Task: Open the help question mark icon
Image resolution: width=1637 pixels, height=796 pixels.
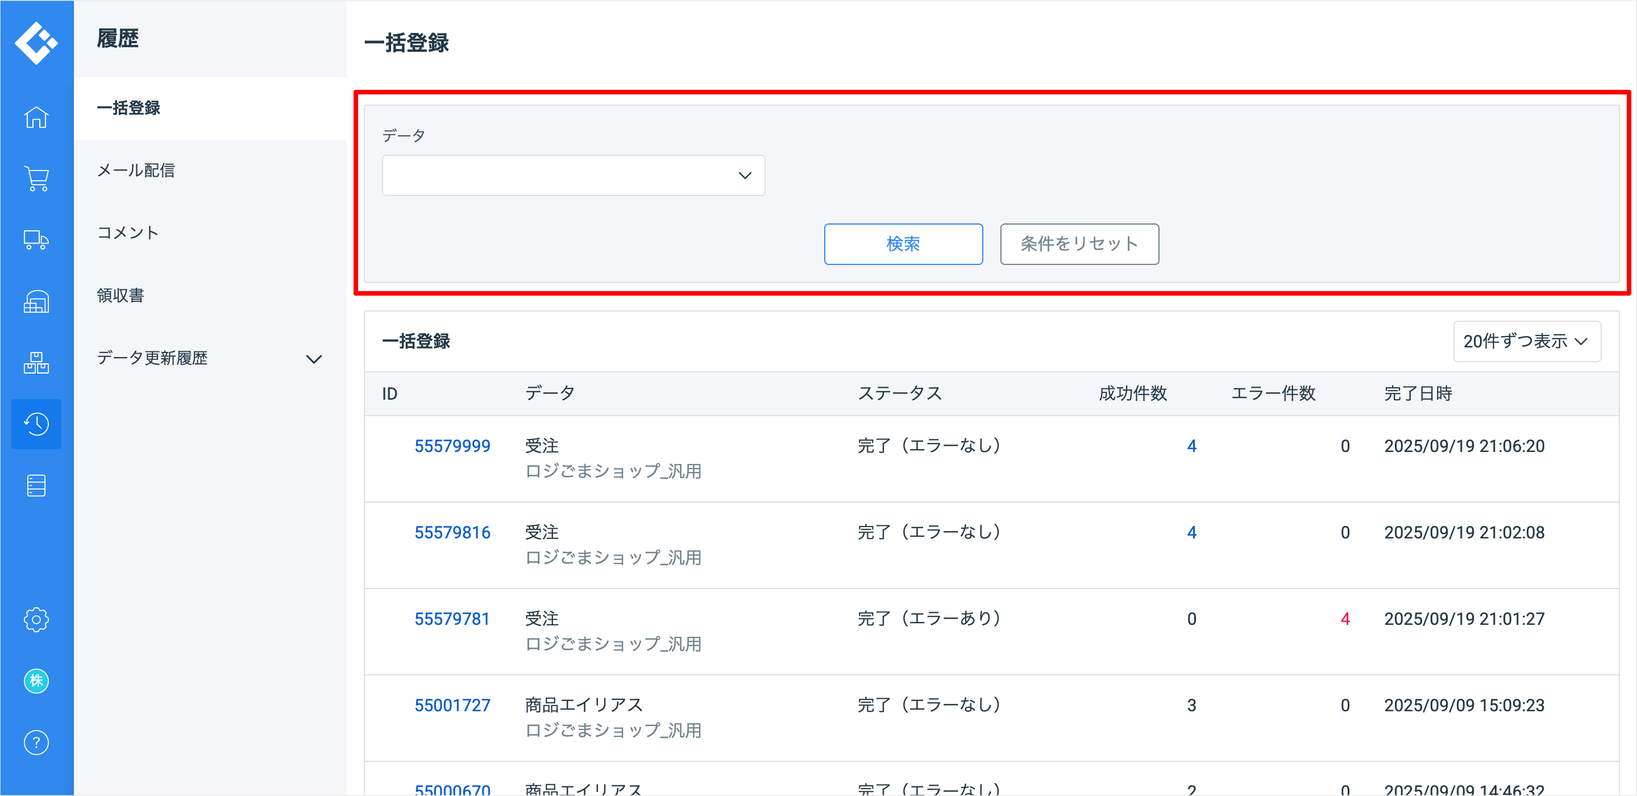Action: point(36,743)
